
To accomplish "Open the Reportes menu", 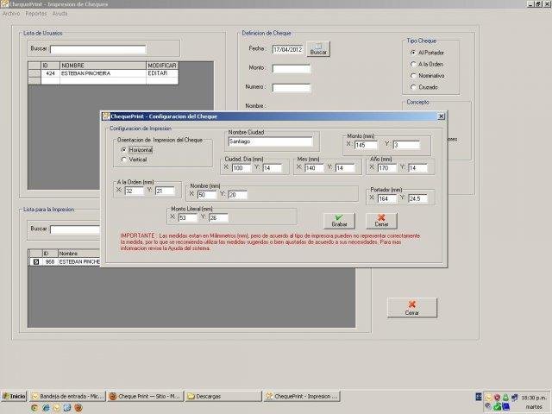I will (x=36, y=14).
